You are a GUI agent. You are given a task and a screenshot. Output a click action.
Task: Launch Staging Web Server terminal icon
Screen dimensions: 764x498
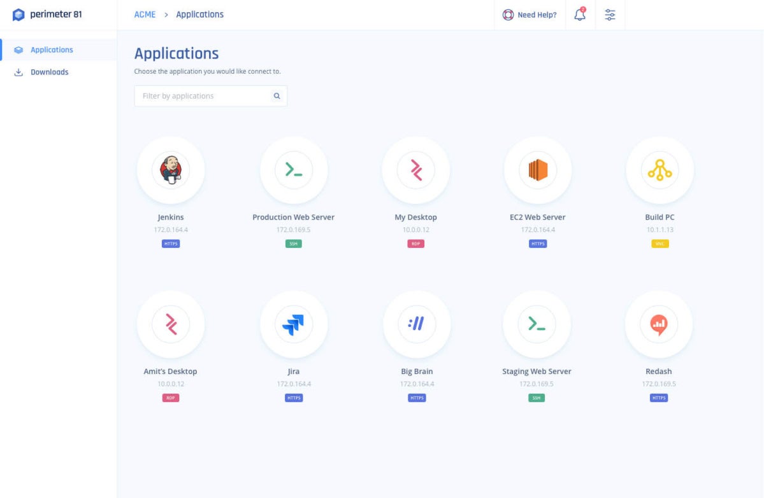pyautogui.click(x=537, y=324)
